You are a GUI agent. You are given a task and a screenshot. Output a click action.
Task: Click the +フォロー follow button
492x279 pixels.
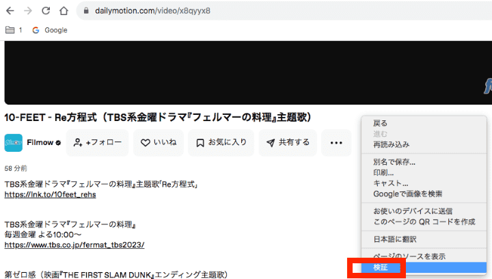(97, 143)
